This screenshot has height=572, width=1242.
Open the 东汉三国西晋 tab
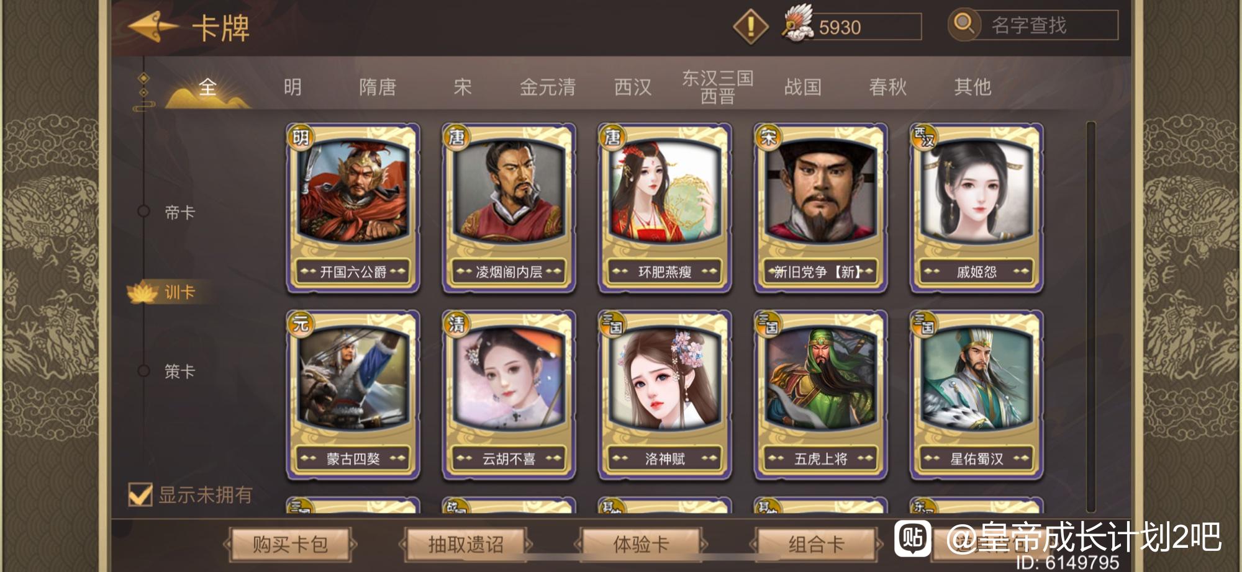coord(718,87)
